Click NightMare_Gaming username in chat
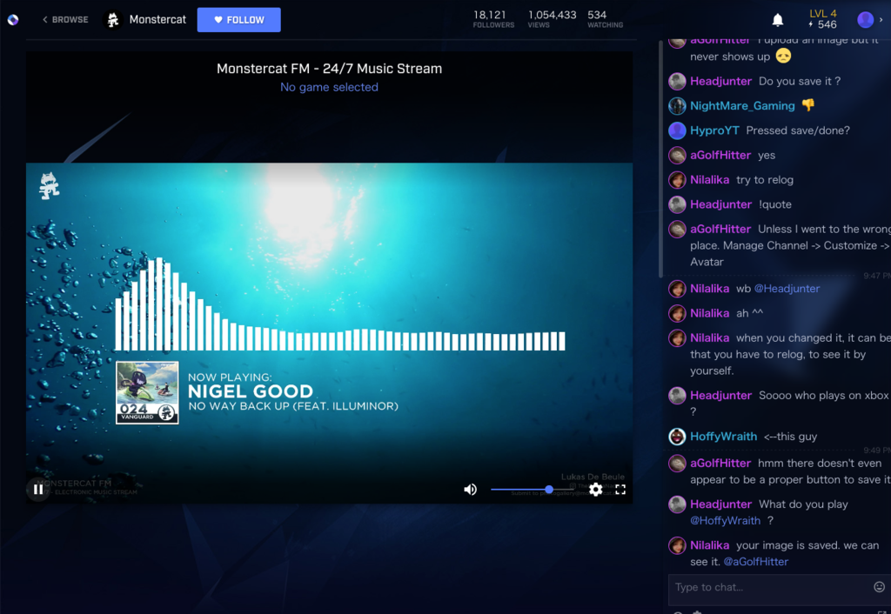891x614 pixels. (x=742, y=105)
